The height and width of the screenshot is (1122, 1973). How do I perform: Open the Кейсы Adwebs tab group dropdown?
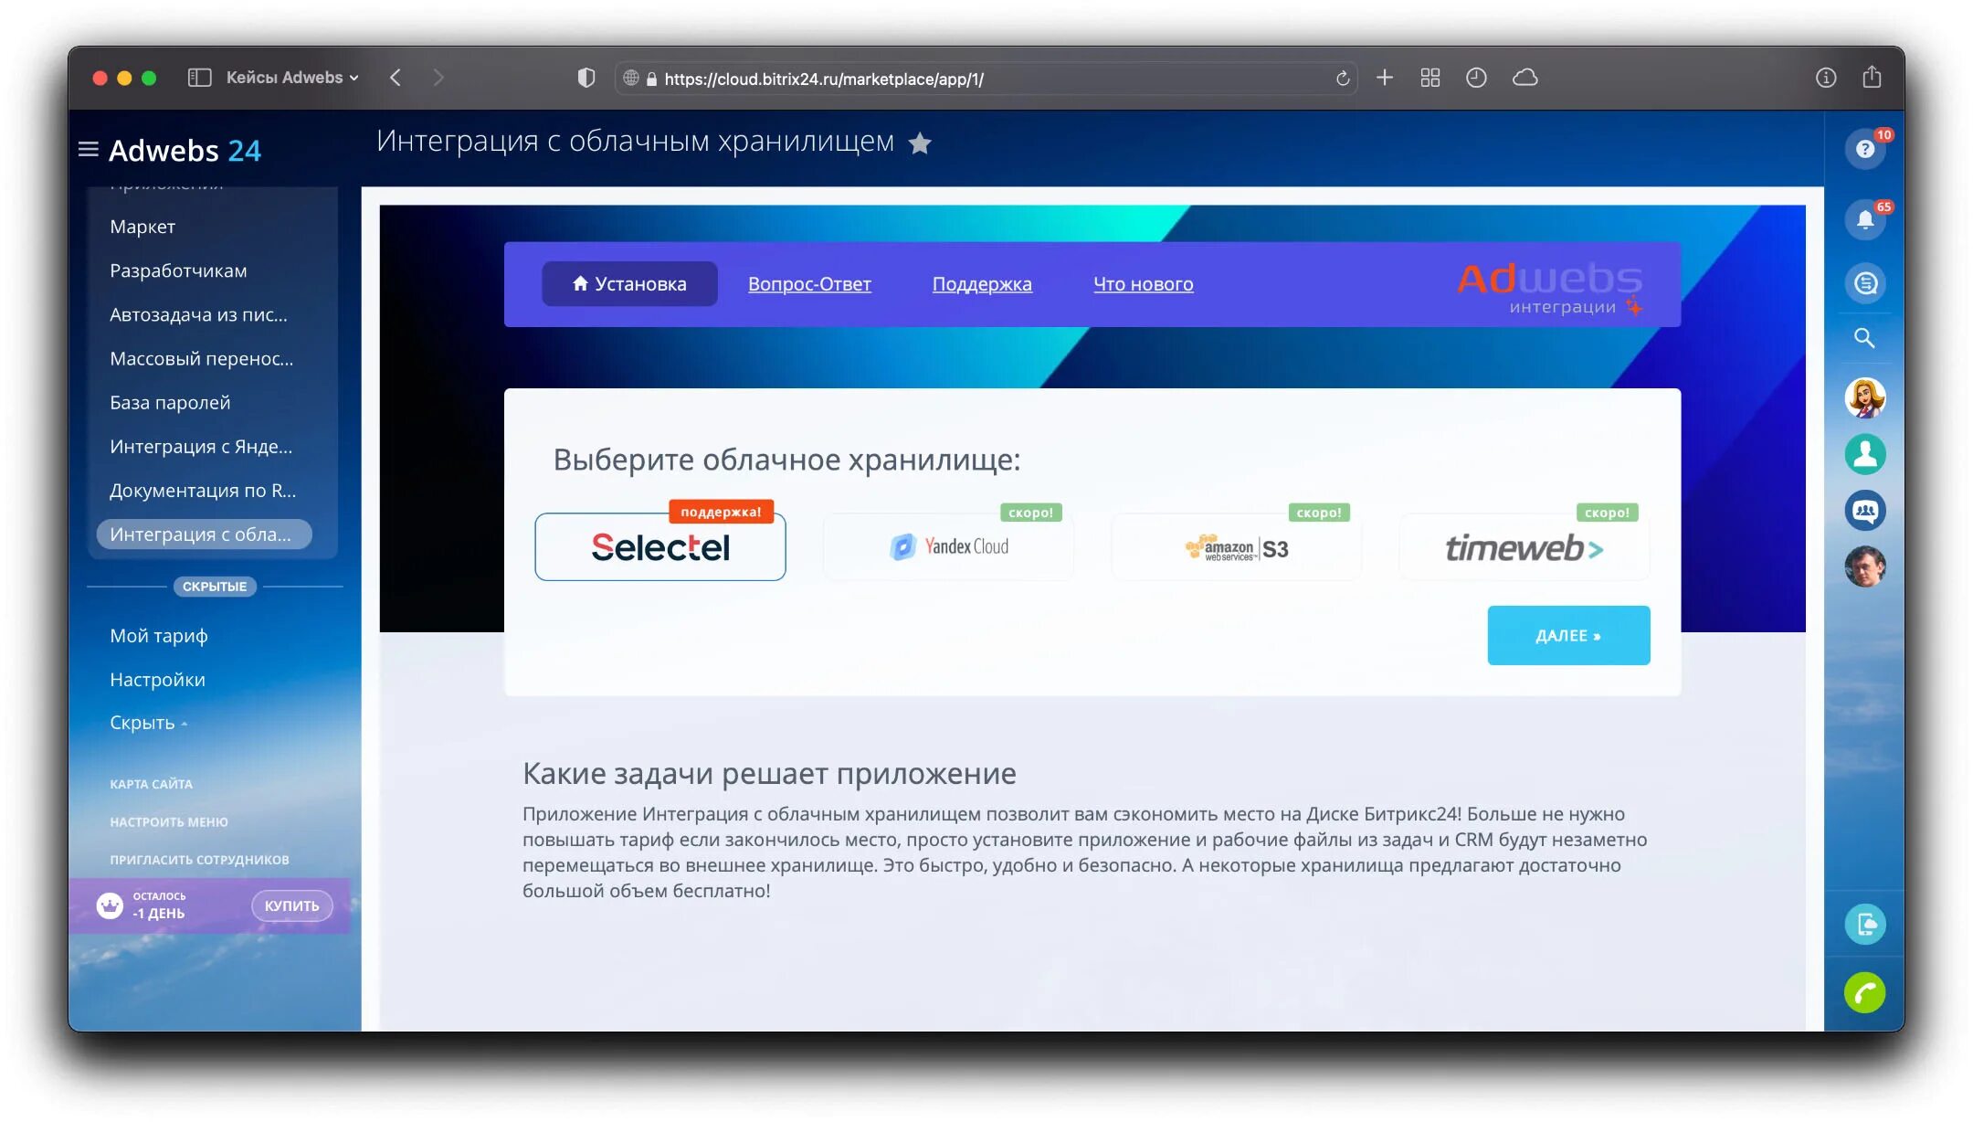click(x=292, y=78)
